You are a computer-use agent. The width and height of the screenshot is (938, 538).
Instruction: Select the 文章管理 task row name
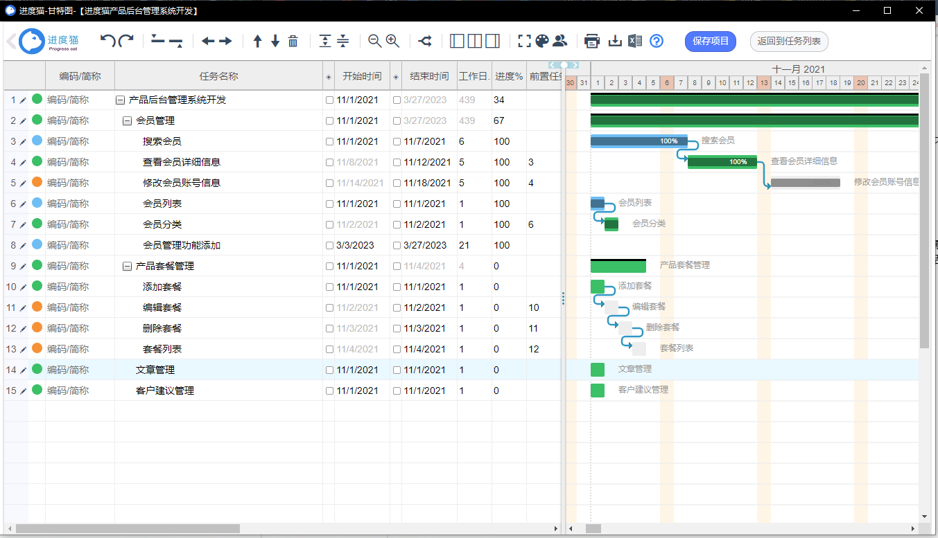[x=155, y=370]
